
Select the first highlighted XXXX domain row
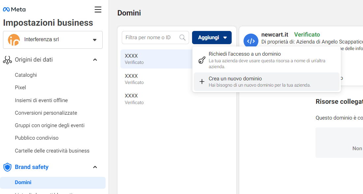pos(156,59)
